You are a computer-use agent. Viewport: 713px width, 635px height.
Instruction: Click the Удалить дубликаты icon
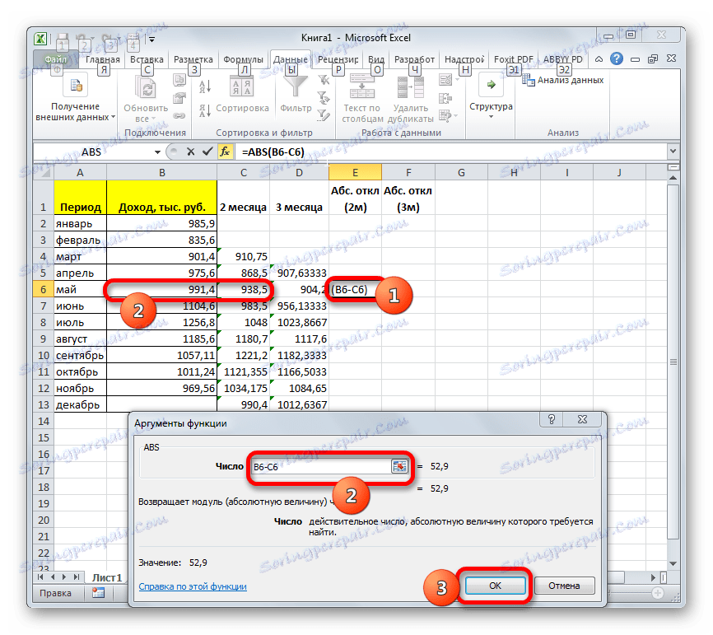click(410, 86)
